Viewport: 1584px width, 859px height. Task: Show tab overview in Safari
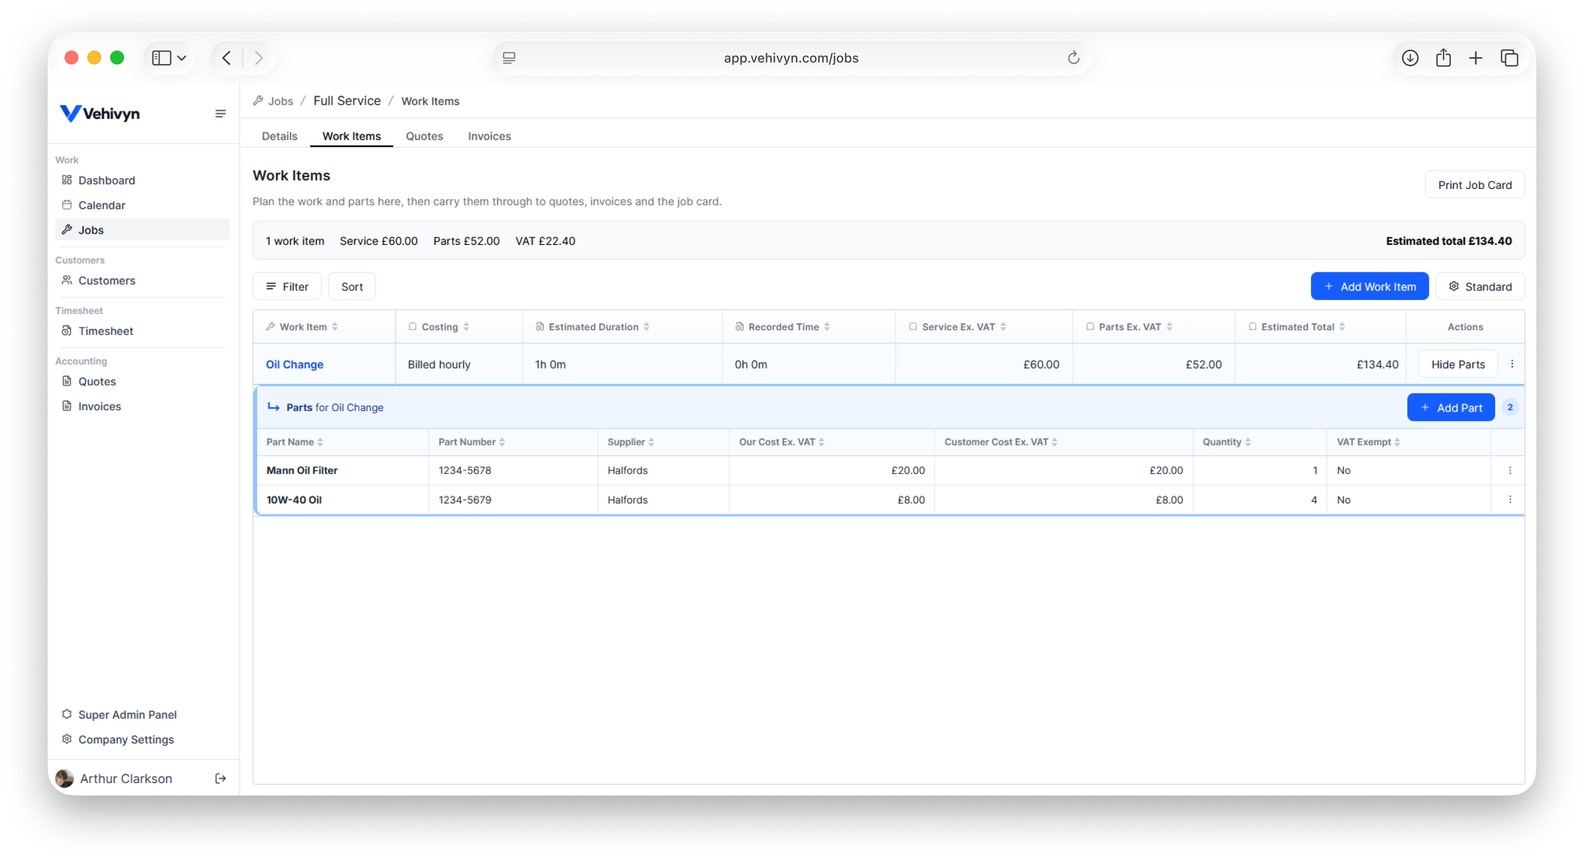click(1510, 58)
